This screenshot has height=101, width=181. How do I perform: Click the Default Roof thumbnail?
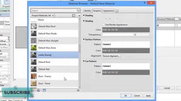(34, 62)
